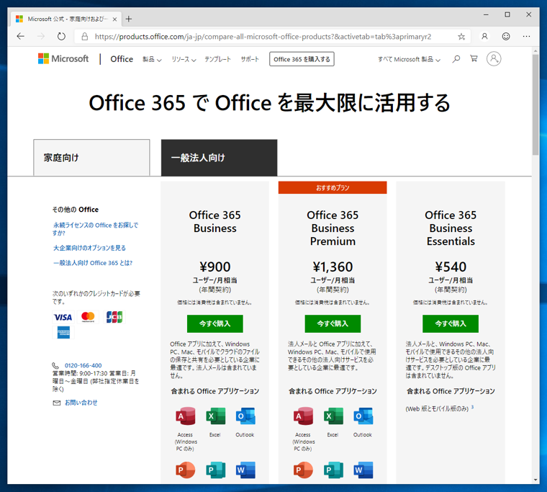Click the Publisher icon under Office 365 Business
The width and height of the screenshot is (547, 492).
point(215,470)
